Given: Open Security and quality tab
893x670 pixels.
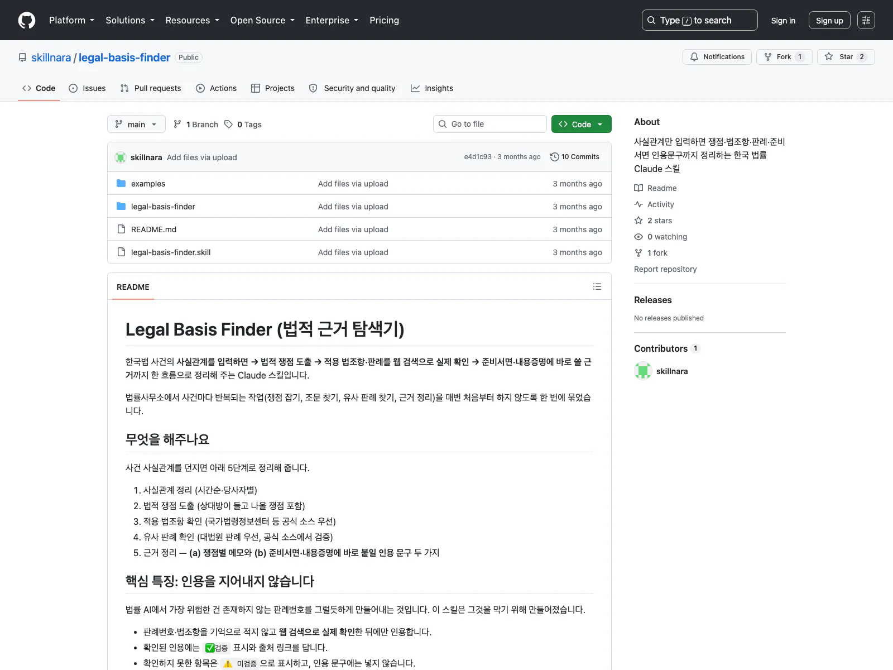Looking at the screenshot, I should [352, 88].
